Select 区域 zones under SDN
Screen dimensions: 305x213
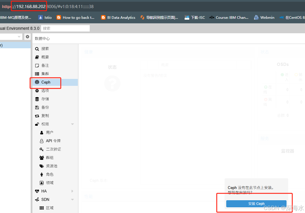coord(55,208)
